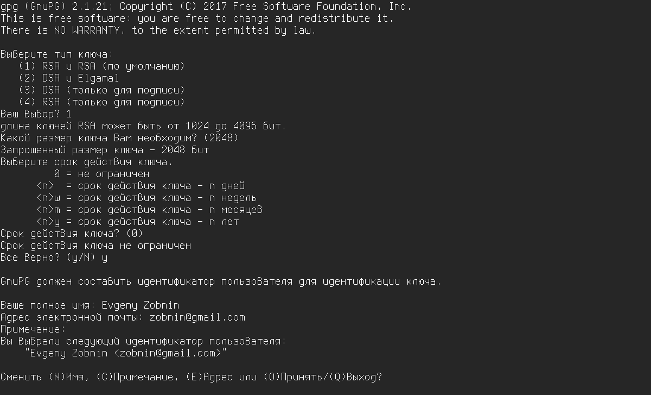Click the "(N)Имя" option in the prompt
Image resolution: width=651 pixels, height=395 pixels.
68,377
